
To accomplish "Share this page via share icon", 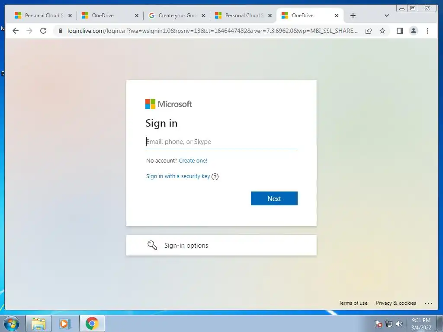I will 369,31.
